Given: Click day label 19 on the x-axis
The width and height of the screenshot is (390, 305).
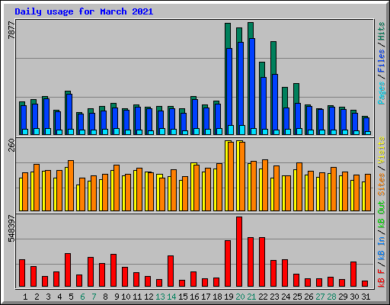Looking at the screenshot, I should 229,297.
